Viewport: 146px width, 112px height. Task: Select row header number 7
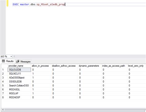[x=4, y=93]
